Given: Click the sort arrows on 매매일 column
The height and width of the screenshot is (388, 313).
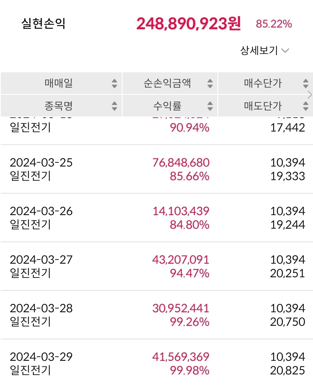Looking at the screenshot, I should pos(114,84).
